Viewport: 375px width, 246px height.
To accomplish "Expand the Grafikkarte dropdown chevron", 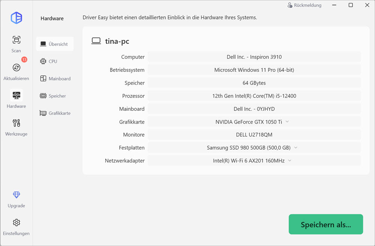I will (287, 122).
